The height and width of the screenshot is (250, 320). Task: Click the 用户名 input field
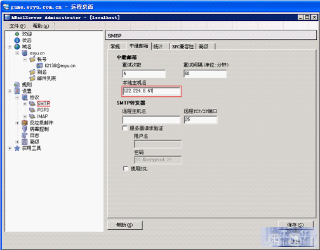coord(158,144)
